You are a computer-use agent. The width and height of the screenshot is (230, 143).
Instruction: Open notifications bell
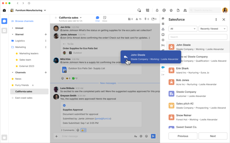157,10
